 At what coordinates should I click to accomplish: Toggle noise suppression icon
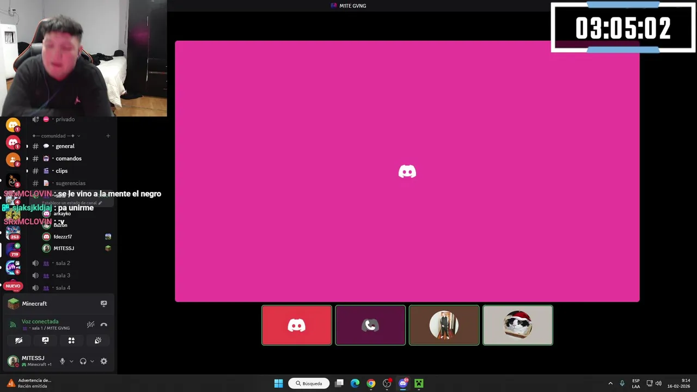coord(90,324)
